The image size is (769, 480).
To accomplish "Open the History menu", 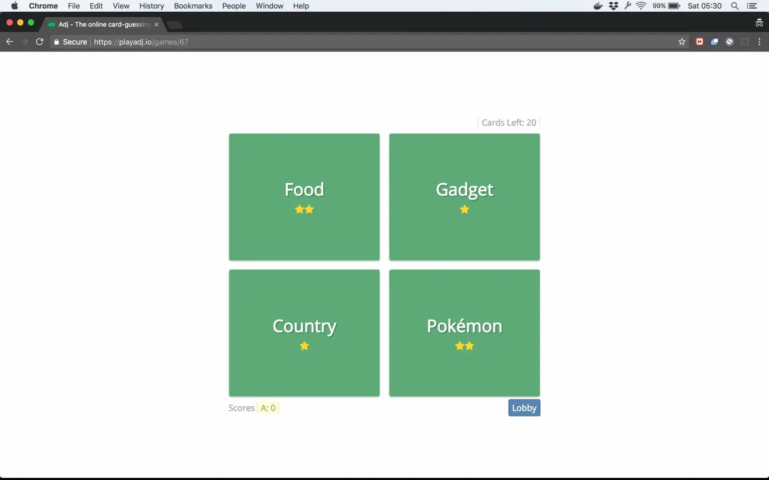I will click(x=152, y=6).
